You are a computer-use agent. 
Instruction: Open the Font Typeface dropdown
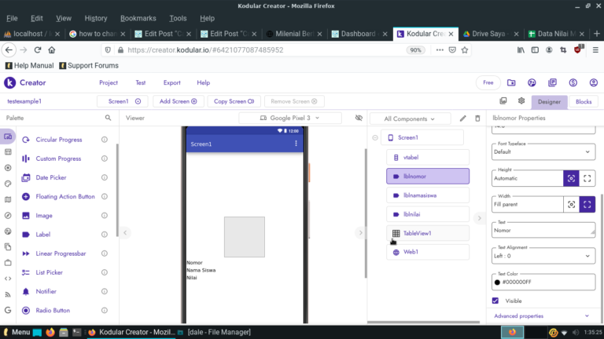[x=543, y=151]
